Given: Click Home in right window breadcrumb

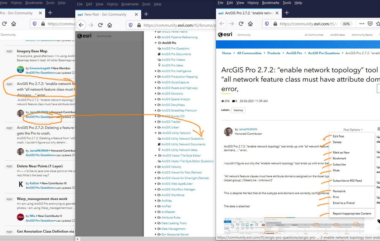Looking at the screenshot, I should pos(227,53).
